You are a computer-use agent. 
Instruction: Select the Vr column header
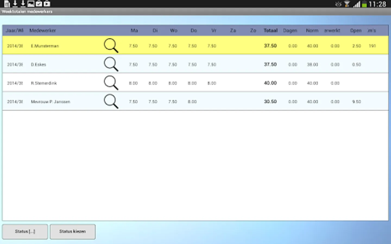(x=214, y=30)
